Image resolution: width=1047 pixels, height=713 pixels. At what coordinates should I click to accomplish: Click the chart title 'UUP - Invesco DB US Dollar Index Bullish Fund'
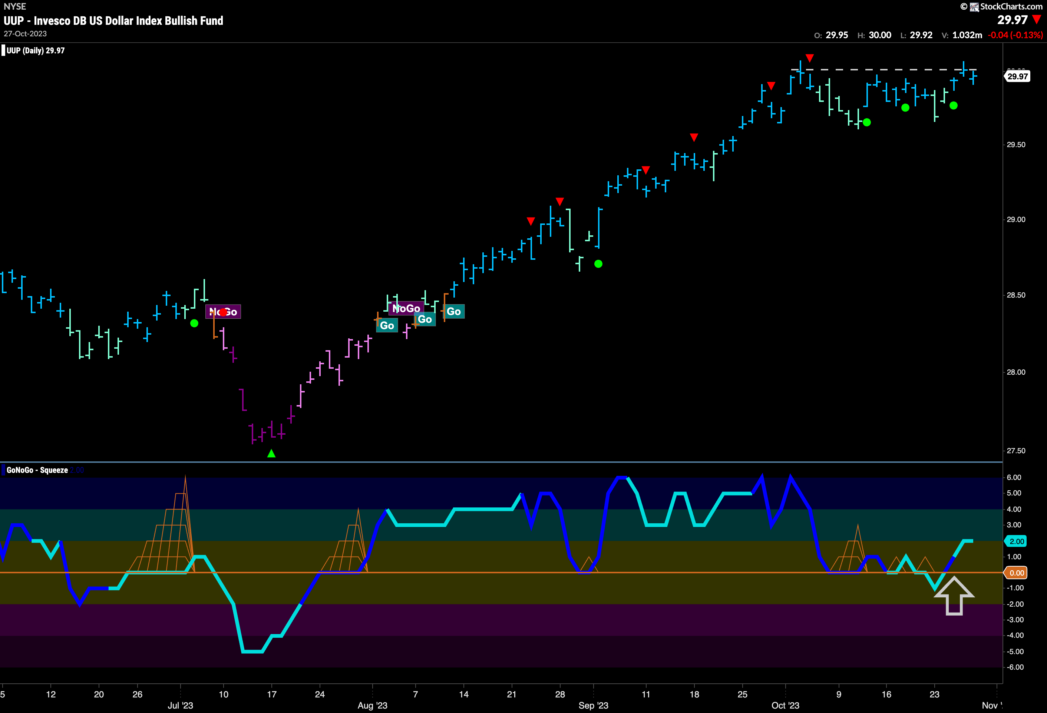pos(113,21)
